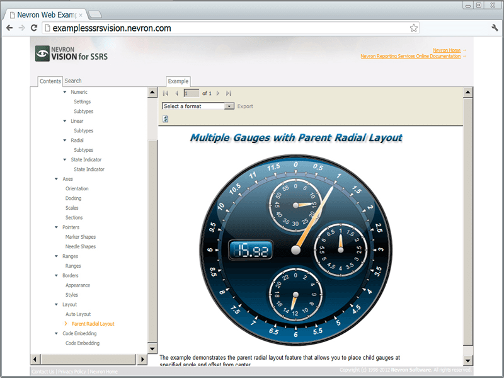Open the Styles example
The width and height of the screenshot is (504, 378).
coord(72,295)
